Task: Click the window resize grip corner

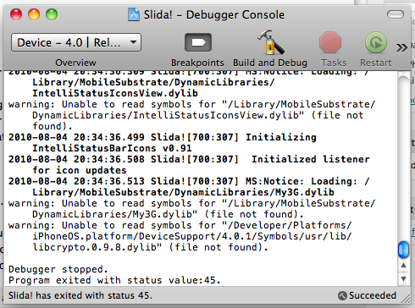Action: [406, 299]
